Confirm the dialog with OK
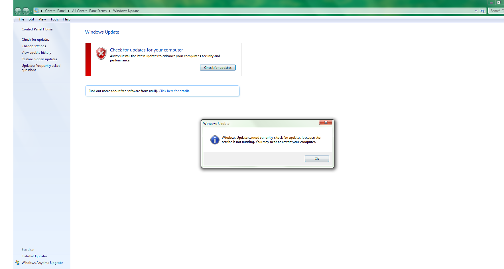The height and width of the screenshot is (269, 504). pyautogui.click(x=317, y=159)
